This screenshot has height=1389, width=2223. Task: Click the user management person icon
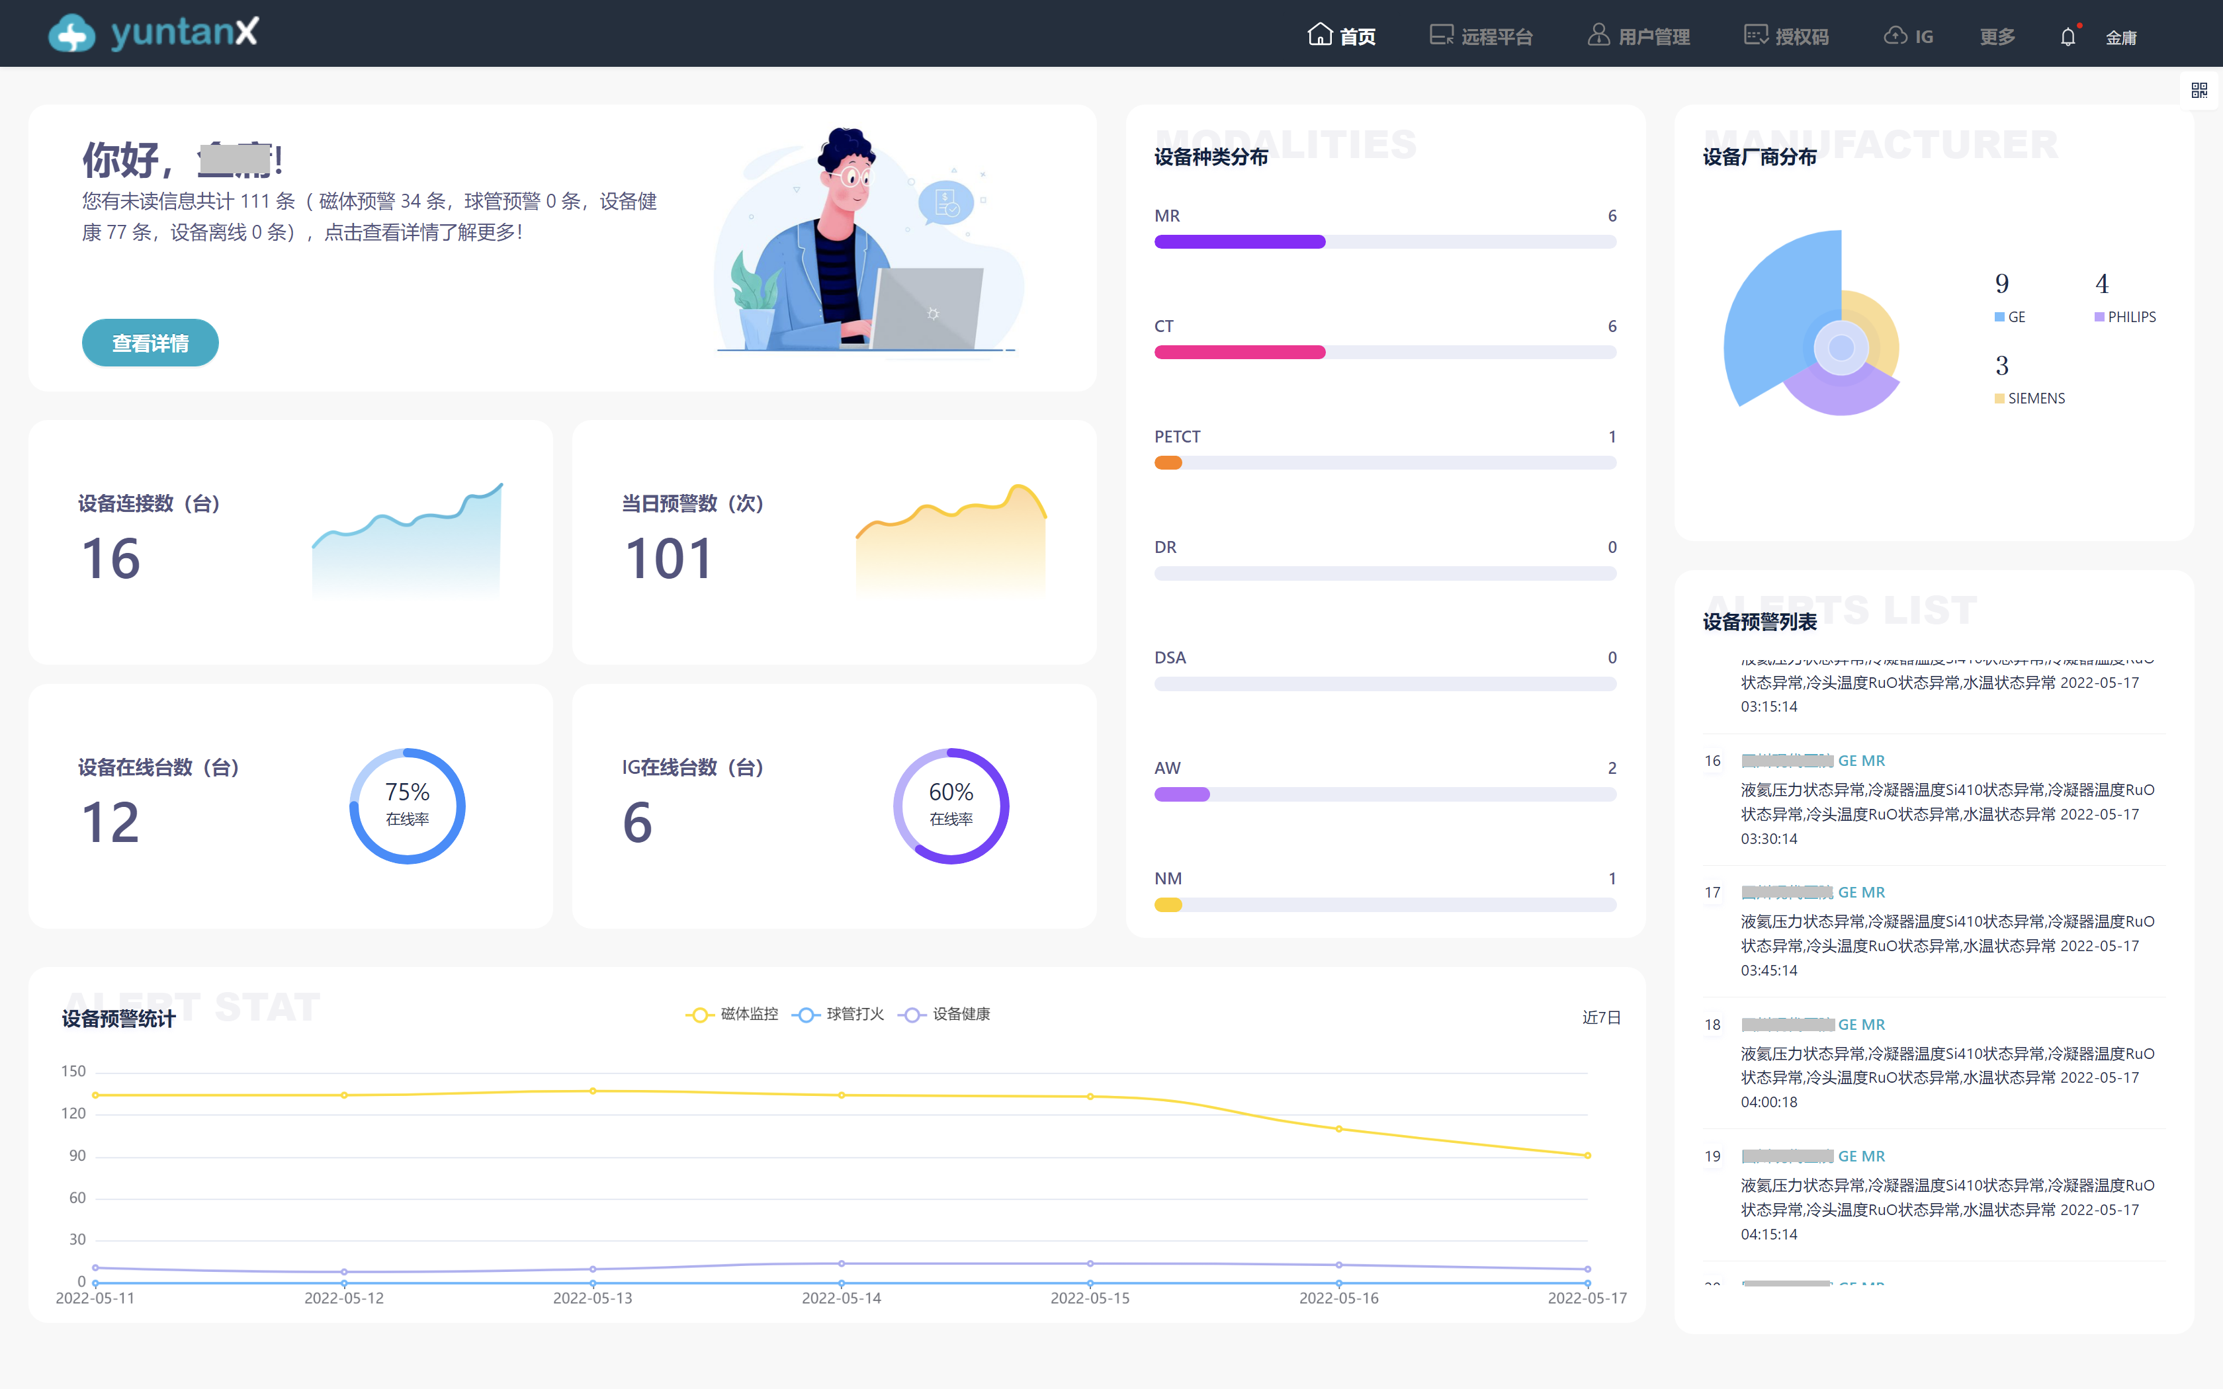click(x=1598, y=35)
